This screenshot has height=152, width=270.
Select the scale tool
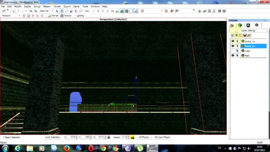click(71, 11)
